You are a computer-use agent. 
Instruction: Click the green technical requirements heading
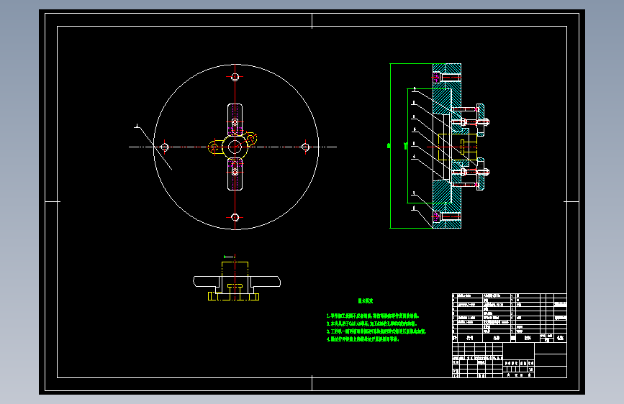click(366, 301)
